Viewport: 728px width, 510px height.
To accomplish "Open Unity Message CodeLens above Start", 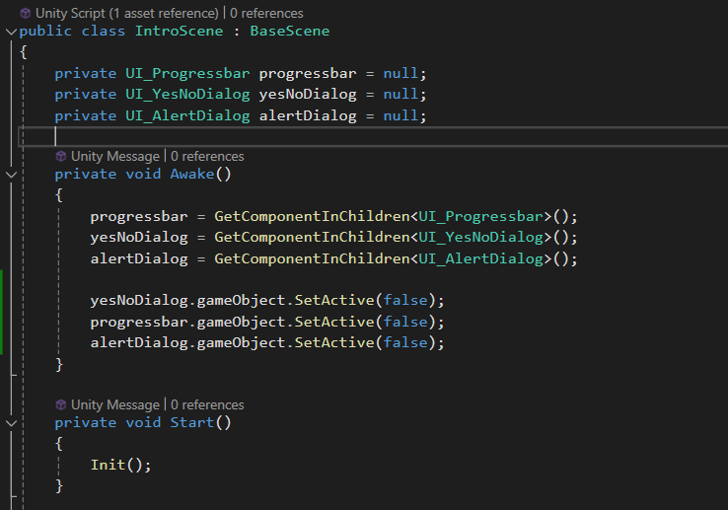I will (115, 404).
